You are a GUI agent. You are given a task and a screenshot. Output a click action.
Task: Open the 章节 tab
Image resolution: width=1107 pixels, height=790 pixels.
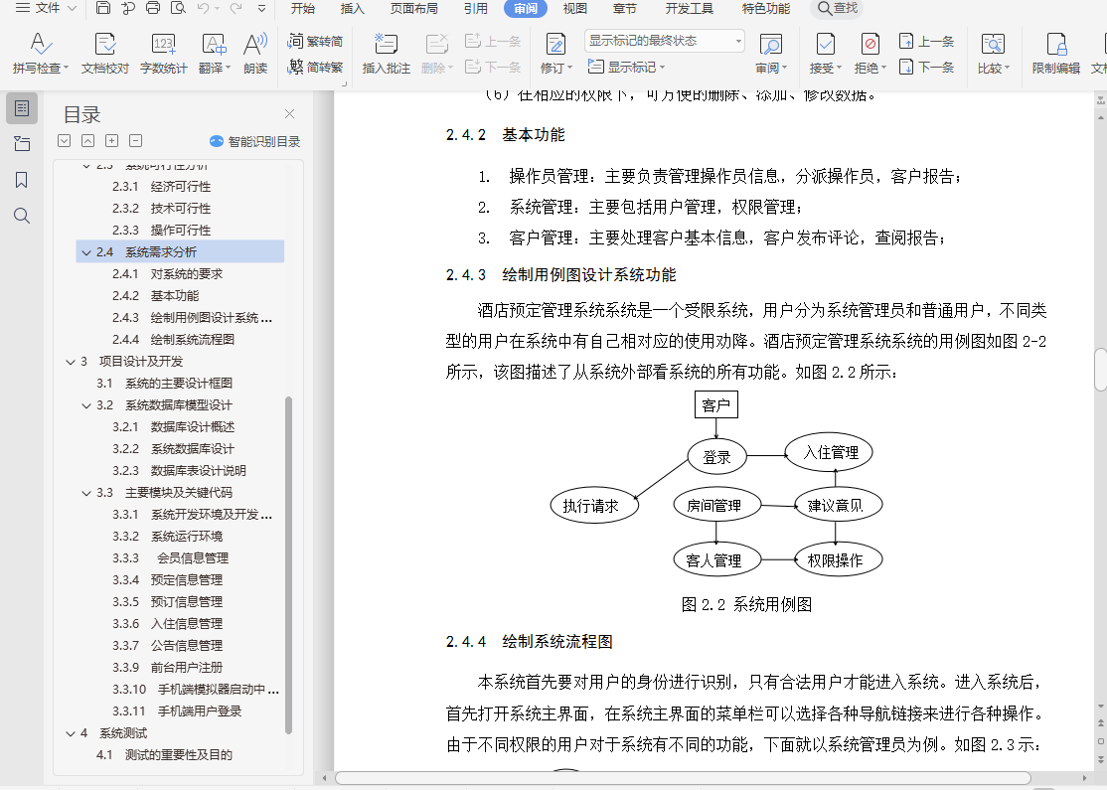click(x=624, y=9)
